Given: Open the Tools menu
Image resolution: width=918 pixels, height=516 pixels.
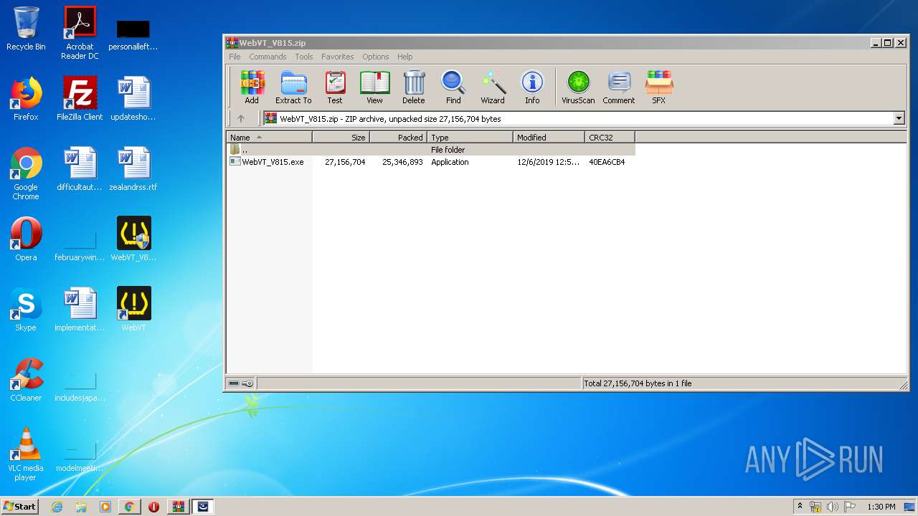Looking at the screenshot, I should point(304,57).
